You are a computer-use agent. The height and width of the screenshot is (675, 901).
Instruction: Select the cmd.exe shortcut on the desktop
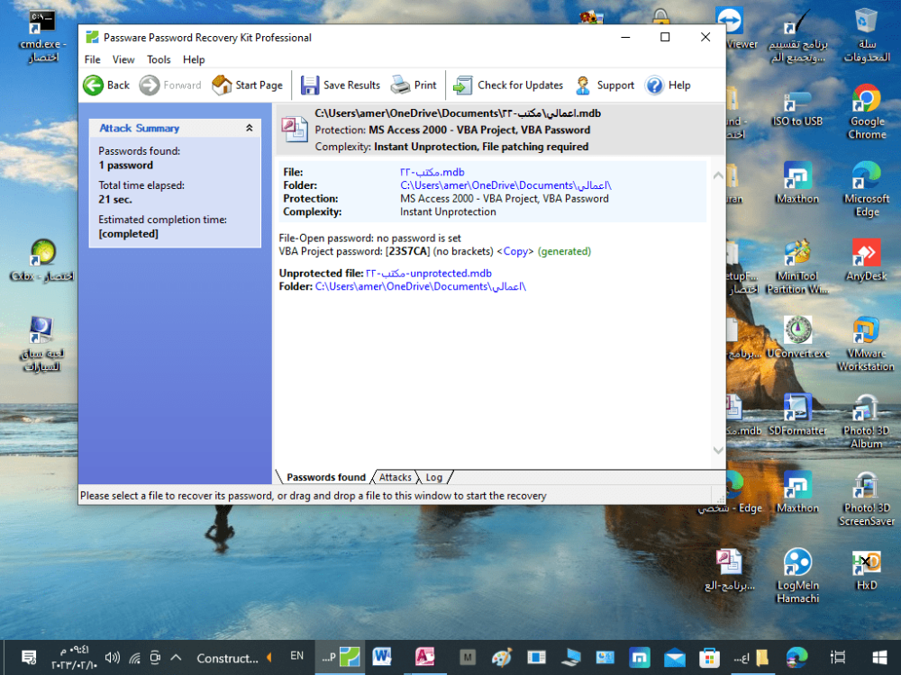click(x=42, y=36)
